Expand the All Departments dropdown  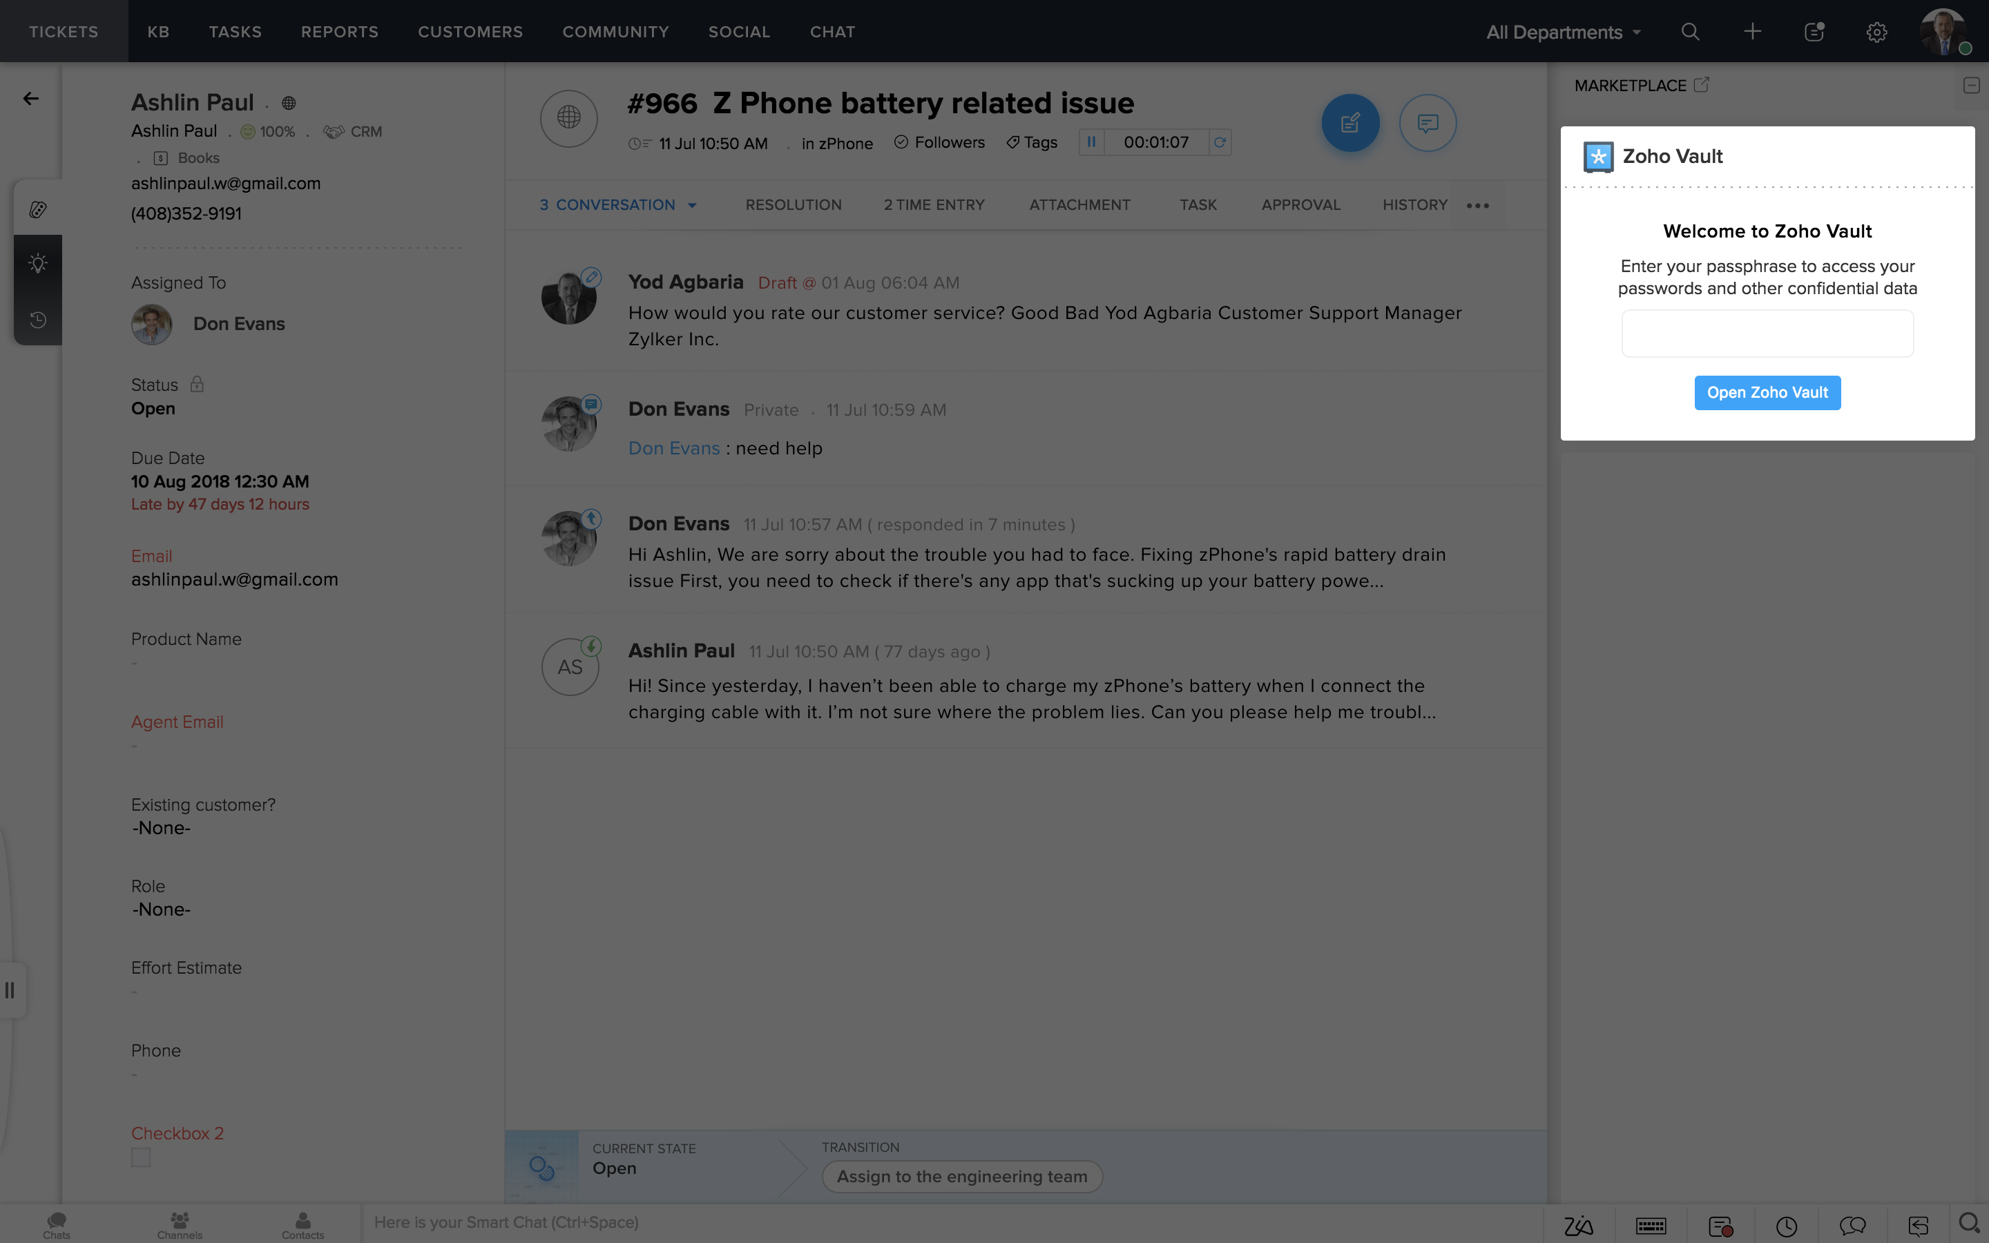pyautogui.click(x=1564, y=32)
